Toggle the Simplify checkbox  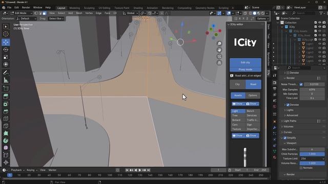[285, 138]
